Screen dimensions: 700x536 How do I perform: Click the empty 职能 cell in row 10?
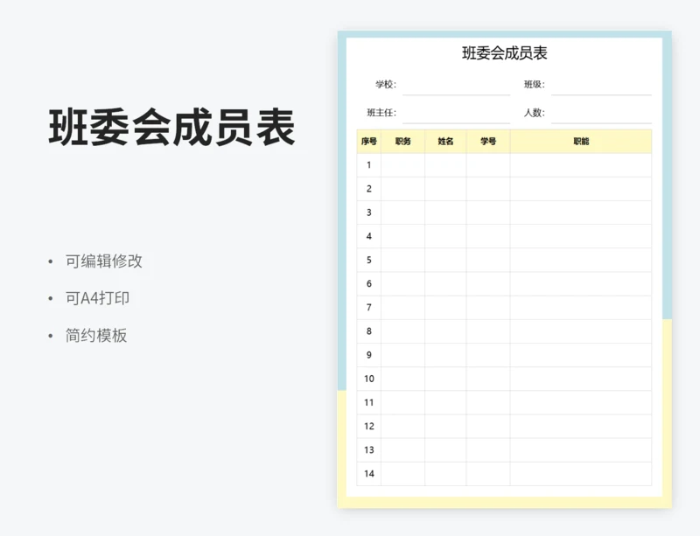[x=581, y=379]
